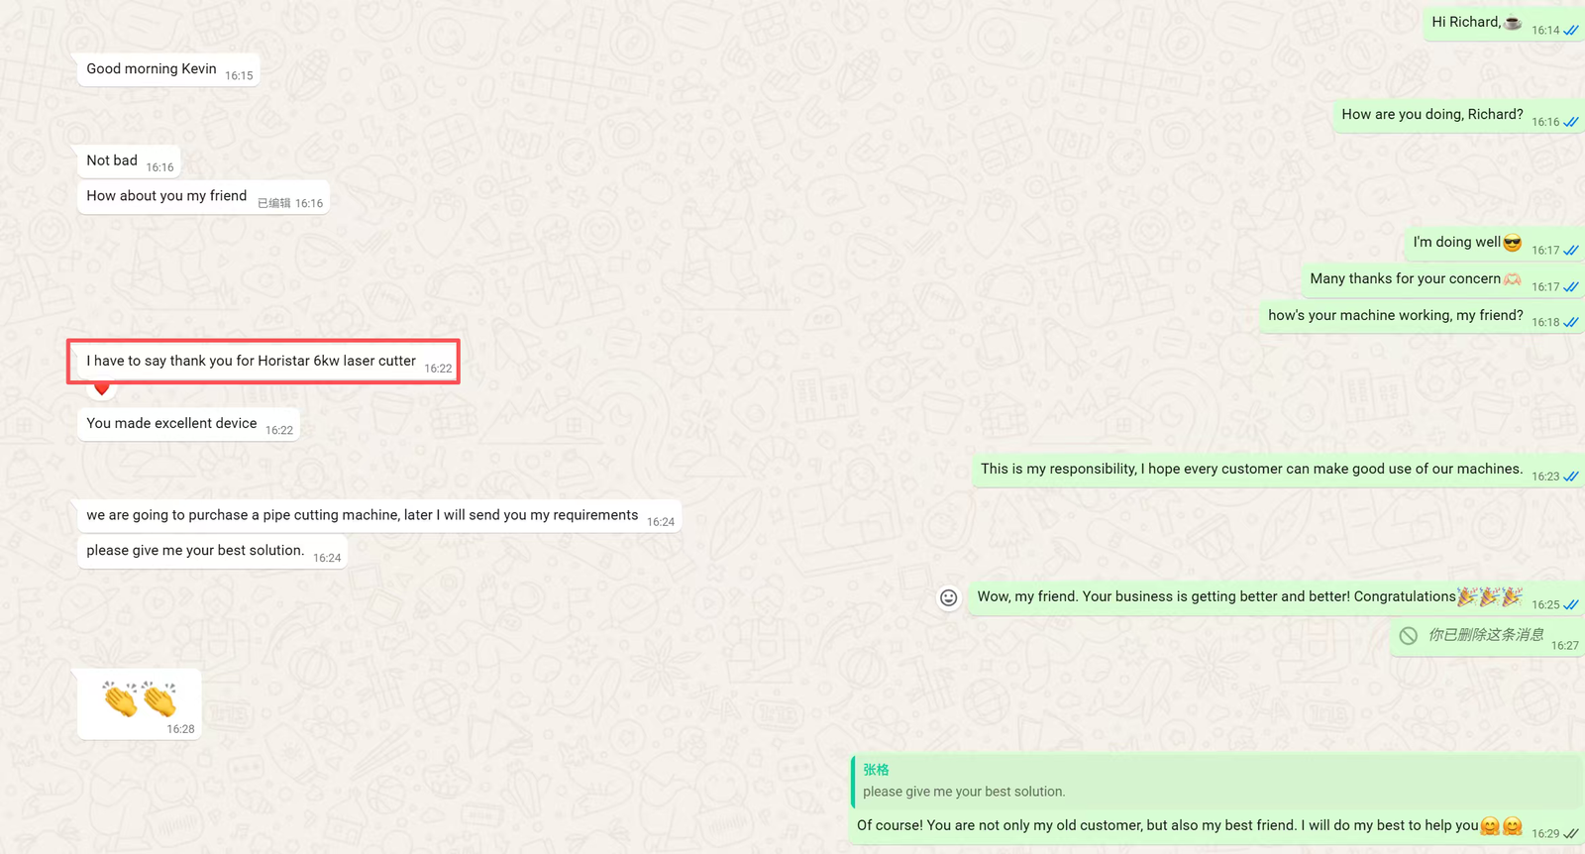
Task: Click quoted sender name 张格
Action: 876,770
